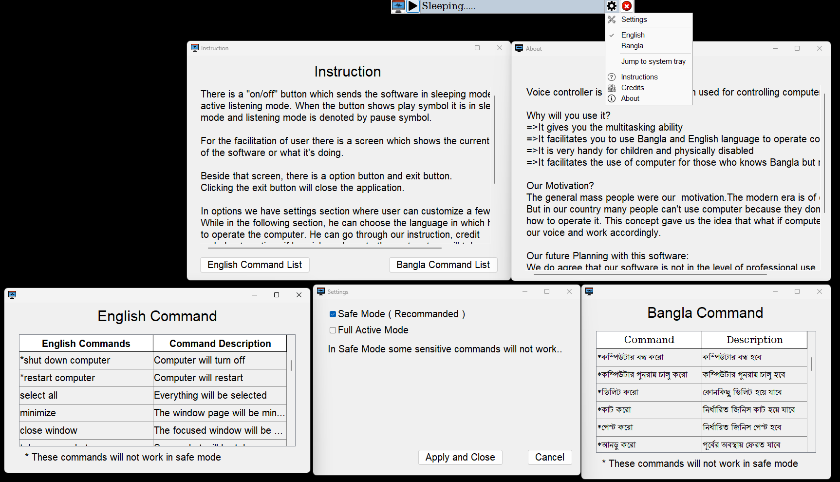Select the English language option
This screenshot has width=840, height=482.
[x=633, y=35]
